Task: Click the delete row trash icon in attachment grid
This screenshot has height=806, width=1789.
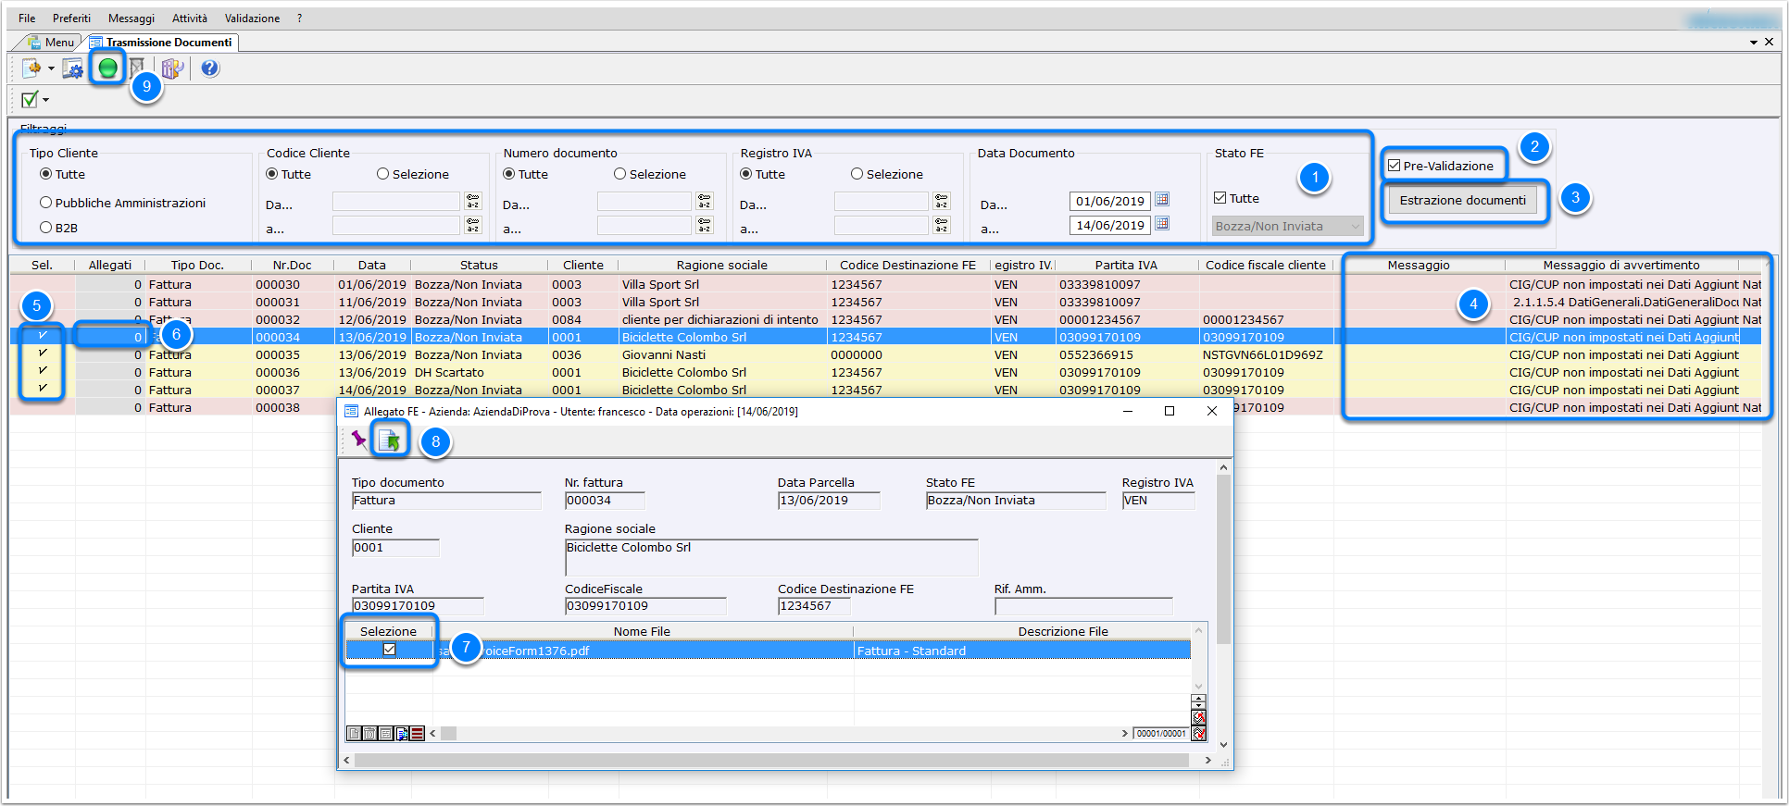Action: [369, 734]
